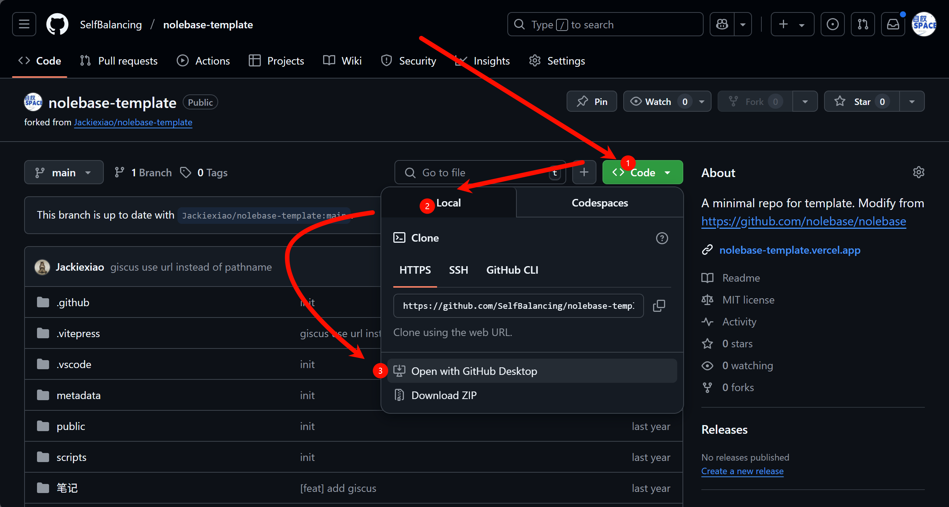Open the issues icon in header
This screenshot has width=949, height=507.
coord(832,25)
